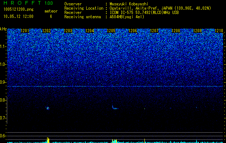This screenshot has width=226, height=143.
Task: Click the yellow power spike below 1205
Action: (115, 141)
